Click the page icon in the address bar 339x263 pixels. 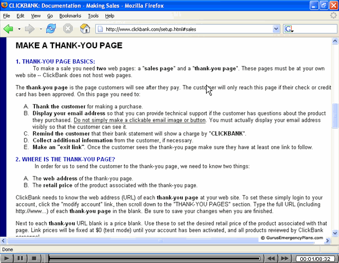100,29
